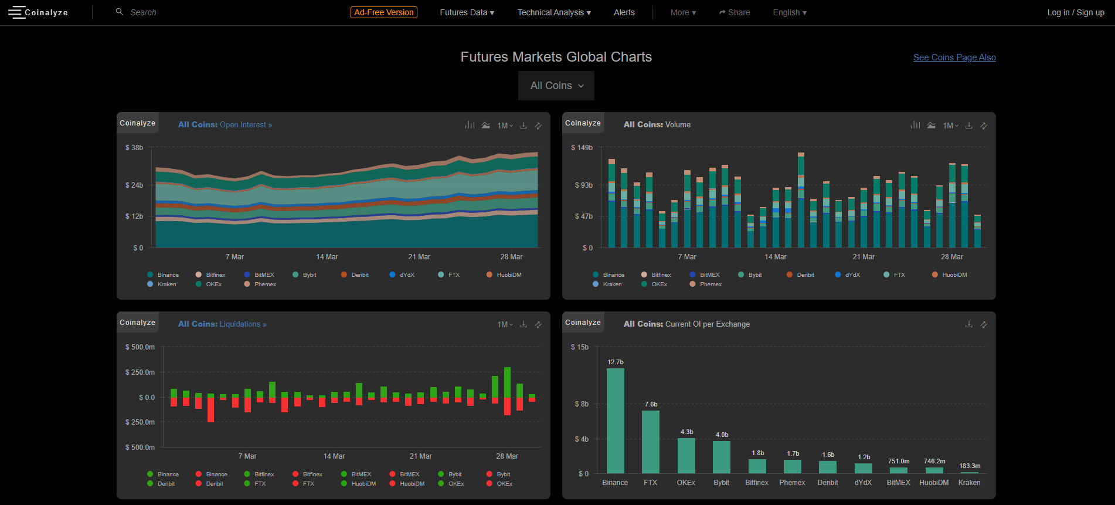Download the Volume chart
The image size is (1115, 505).
pyautogui.click(x=969, y=125)
